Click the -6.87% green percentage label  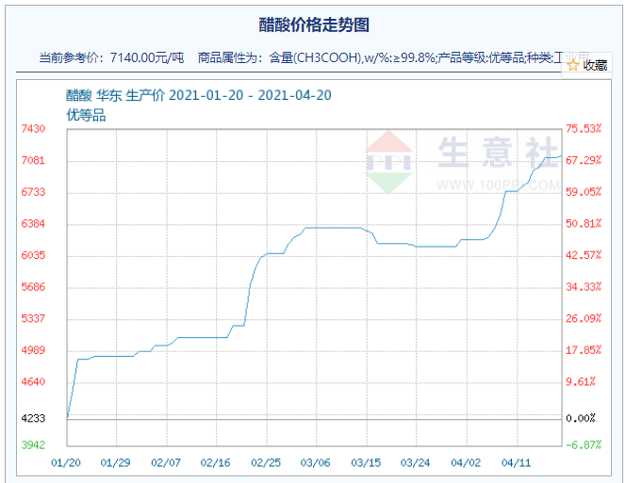click(x=584, y=444)
